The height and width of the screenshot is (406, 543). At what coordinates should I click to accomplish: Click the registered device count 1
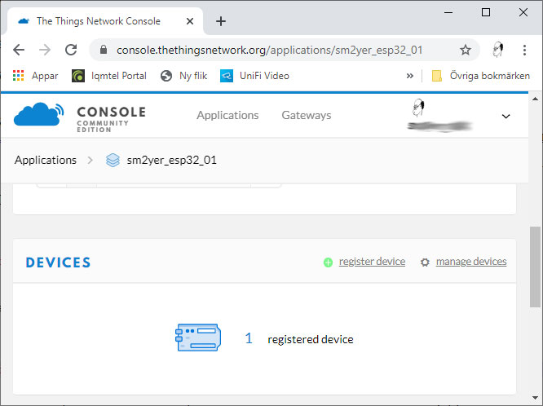(249, 338)
